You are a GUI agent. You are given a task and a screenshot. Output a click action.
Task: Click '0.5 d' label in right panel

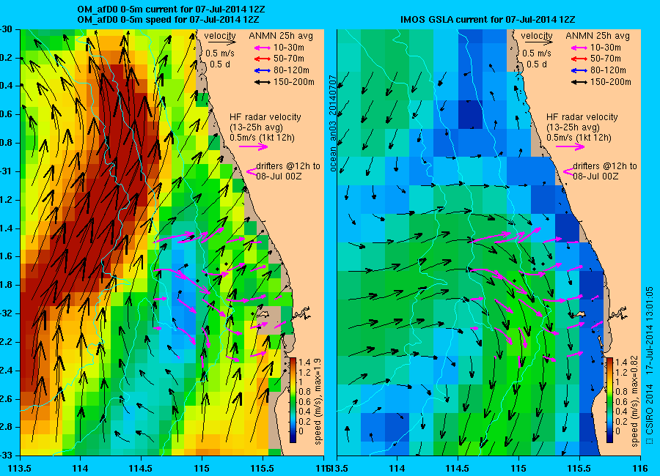(x=537, y=64)
